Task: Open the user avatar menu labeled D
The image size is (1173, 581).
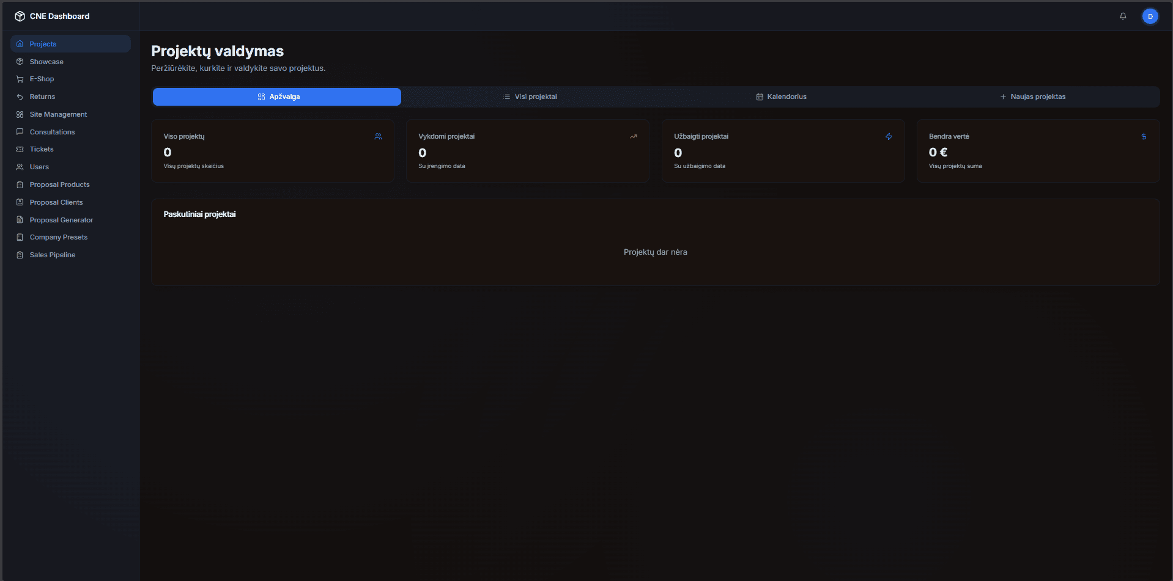Action: (x=1150, y=16)
